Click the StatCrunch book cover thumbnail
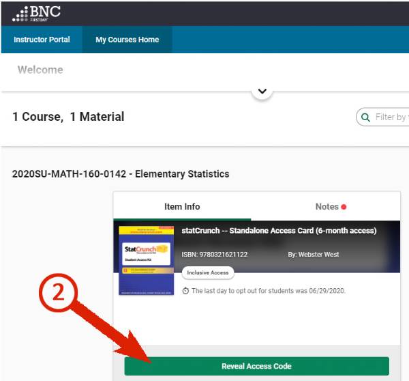Viewport: 409px width, 381px height. (x=147, y=260)
